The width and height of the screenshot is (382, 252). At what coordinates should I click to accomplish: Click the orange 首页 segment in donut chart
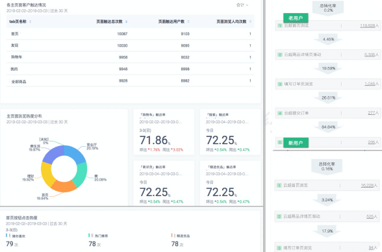coord(64,186)
